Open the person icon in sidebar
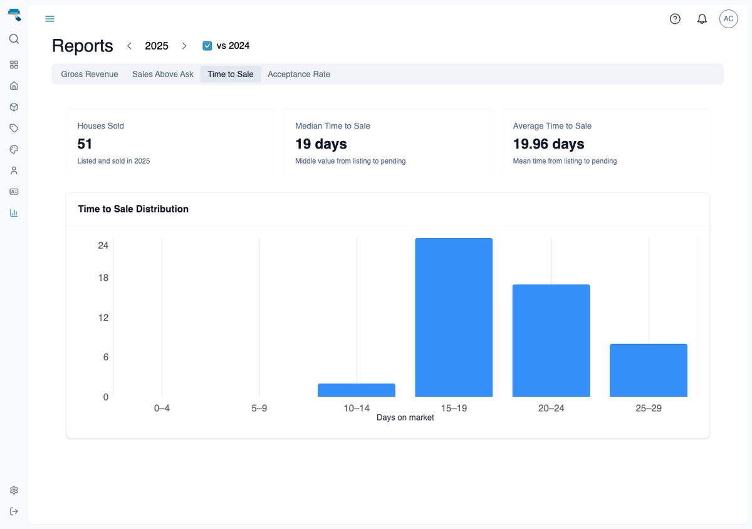 click(x=14, y=170)
